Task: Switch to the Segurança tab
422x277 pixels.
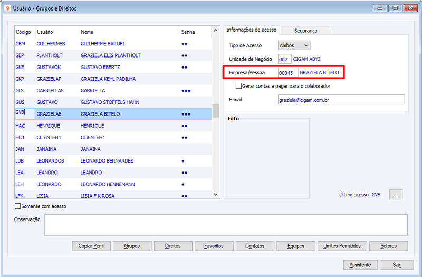Action: (306, 31)
